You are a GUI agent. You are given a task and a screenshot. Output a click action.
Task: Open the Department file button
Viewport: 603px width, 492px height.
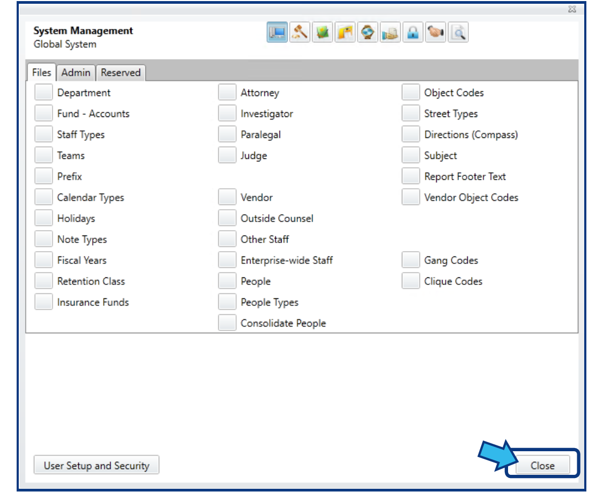43,92
